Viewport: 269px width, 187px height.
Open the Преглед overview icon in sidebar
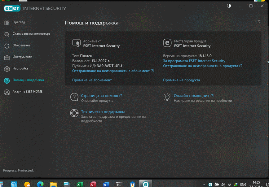[7, 23]
